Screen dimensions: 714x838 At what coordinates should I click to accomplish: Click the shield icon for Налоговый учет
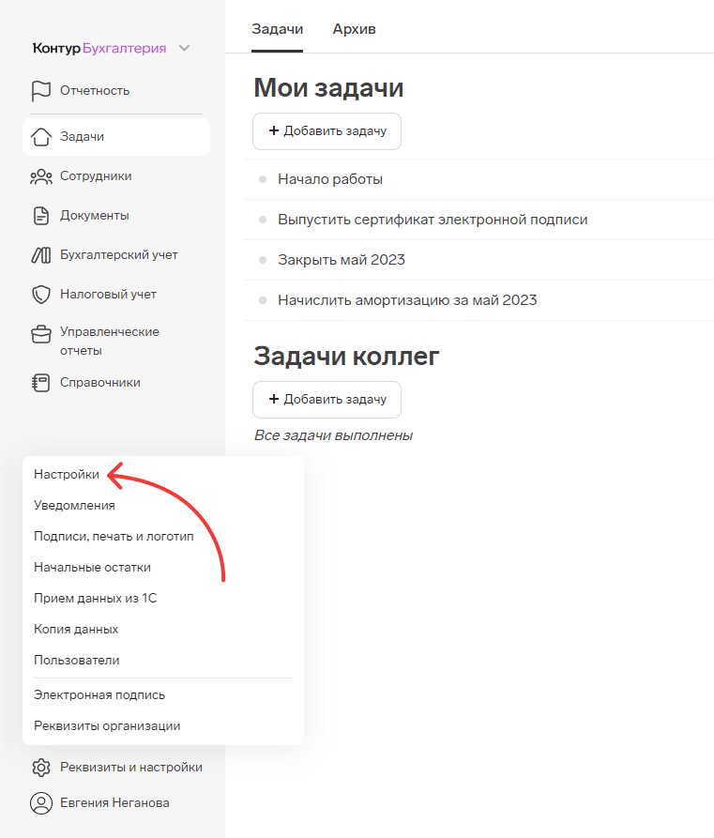tap(40, 295)
